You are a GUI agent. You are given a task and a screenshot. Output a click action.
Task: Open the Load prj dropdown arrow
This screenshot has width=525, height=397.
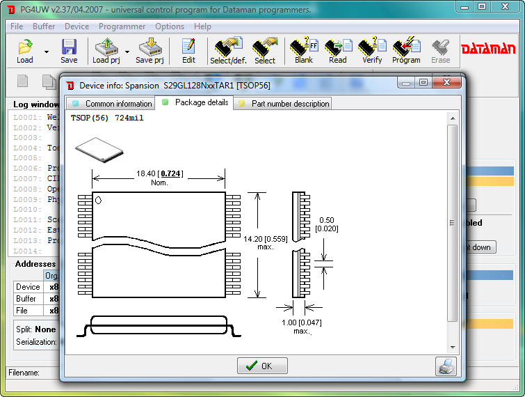tap(127, 52)
